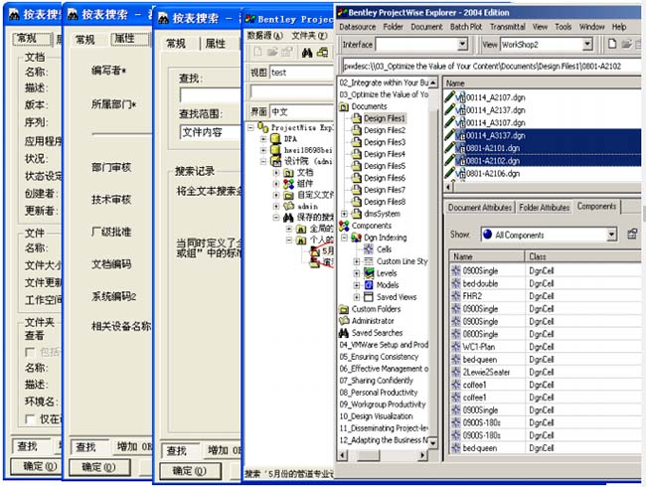Open the Tools menu
This screenshot has height=487, width=646.
563,27
